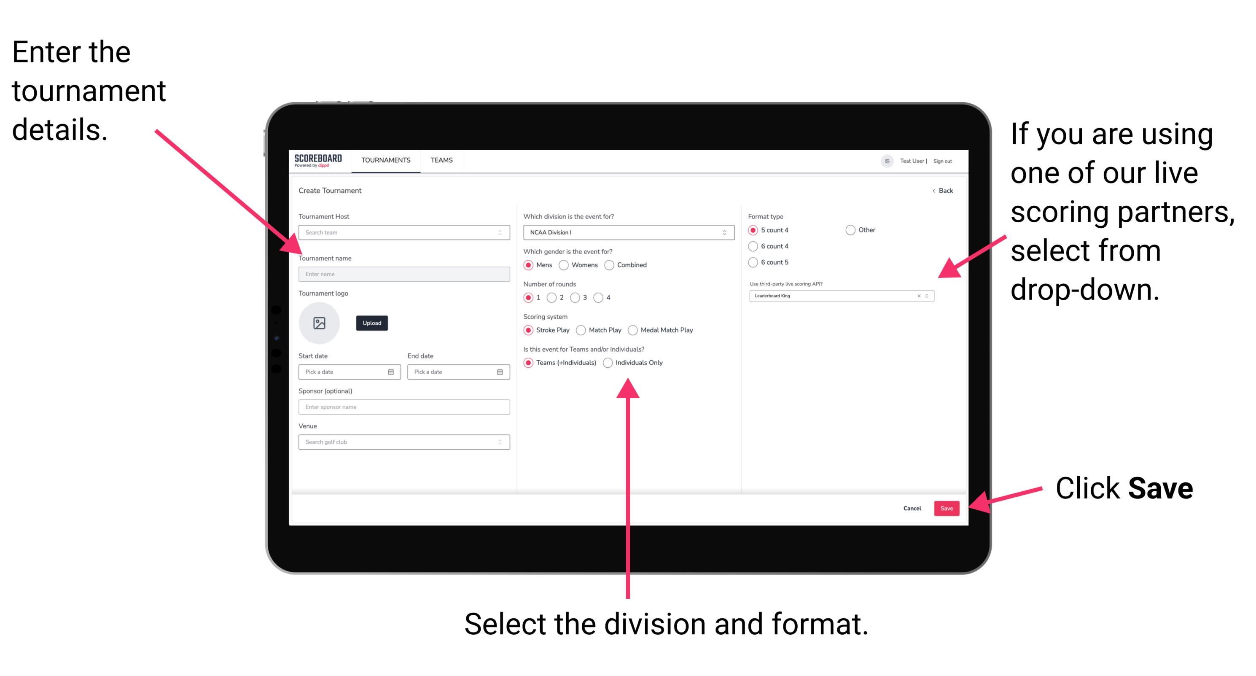Click the Upload button for tournament logo
Viewport: 1256px width, 676px height.
372,323
